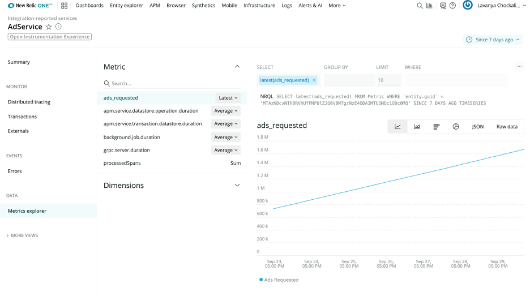Open Average dropdown for grpc.server.duration

(226, 150)
